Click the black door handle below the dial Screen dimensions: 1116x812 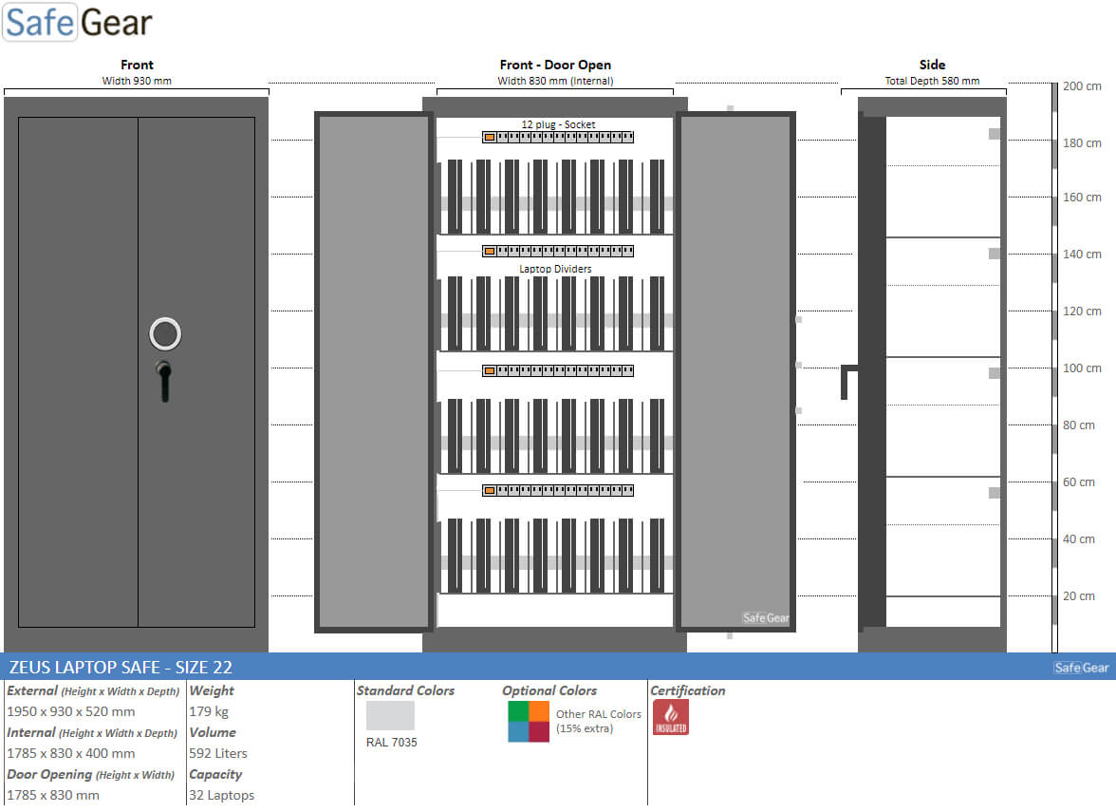click(164, 381)
